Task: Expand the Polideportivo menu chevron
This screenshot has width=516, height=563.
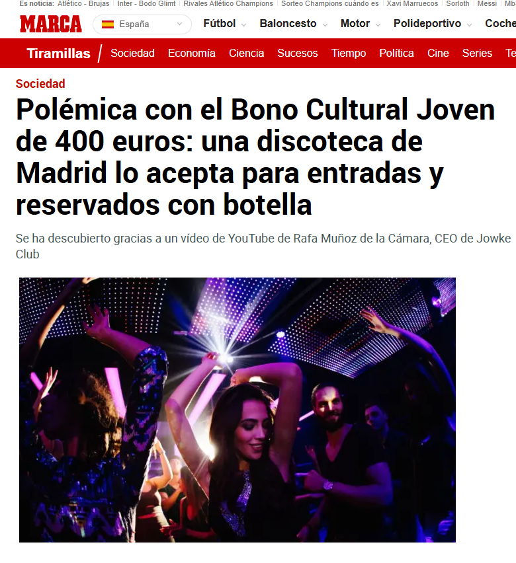Action: [x=469, y=24]
